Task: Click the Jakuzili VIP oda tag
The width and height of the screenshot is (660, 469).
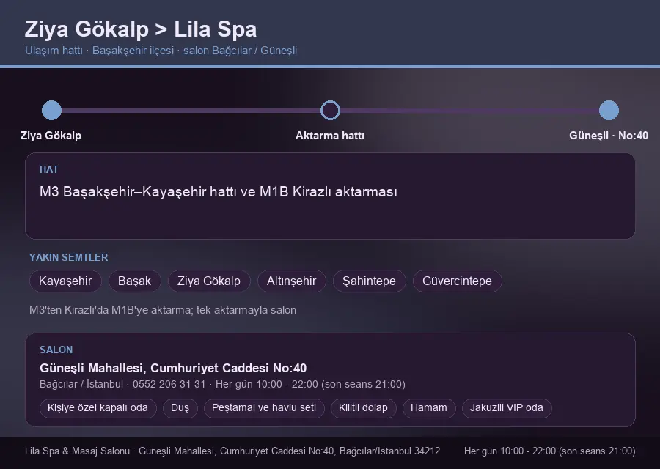Action: [x=507, y=408]
